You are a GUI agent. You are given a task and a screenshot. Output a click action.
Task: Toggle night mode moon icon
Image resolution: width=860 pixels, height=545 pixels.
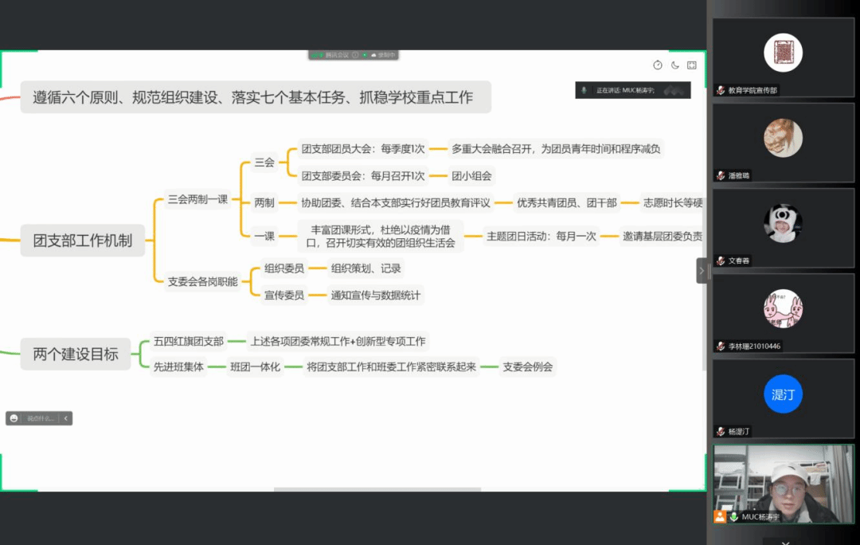tap(675, 65)
